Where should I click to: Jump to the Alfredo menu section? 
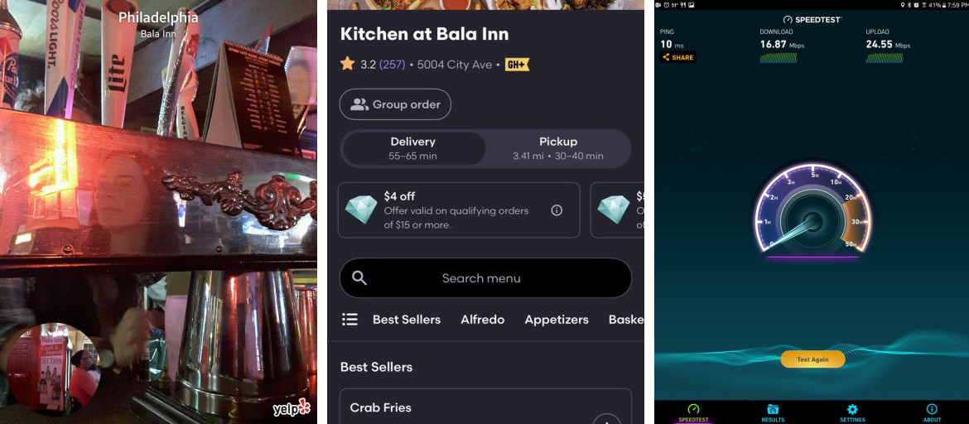tap(483, 320)
